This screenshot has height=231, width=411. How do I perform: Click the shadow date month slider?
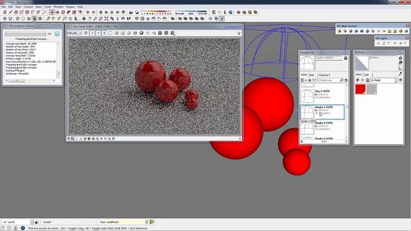tap(156, 12)
